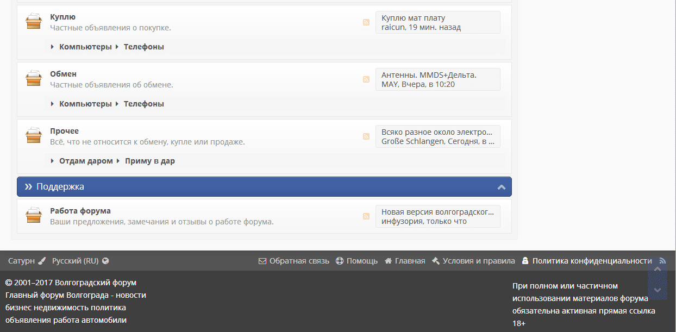Screen dimensions: 676x332
Task: Click text Частные объявления об обмене.
Action: click(111, 84)
